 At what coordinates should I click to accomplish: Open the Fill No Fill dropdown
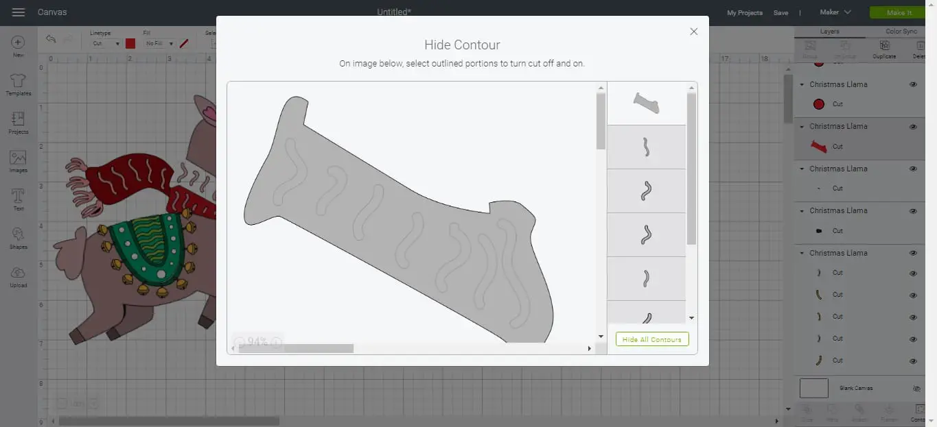pyautogui.click(x=159, y=43)
